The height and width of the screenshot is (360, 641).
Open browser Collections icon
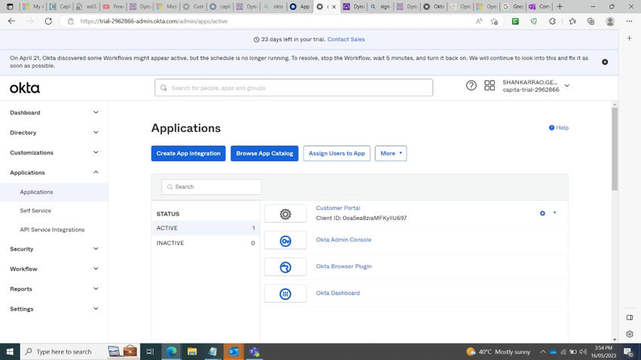coord(590,21)
